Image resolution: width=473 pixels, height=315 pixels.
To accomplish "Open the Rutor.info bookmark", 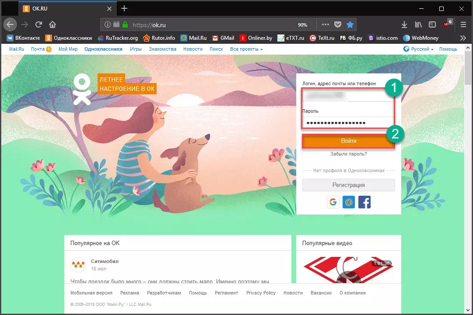I will point(159,38).
